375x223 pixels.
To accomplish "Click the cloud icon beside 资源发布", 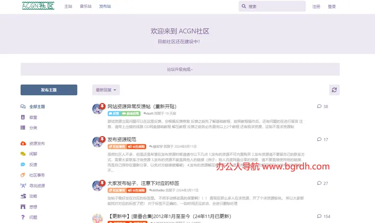I will [x=23, y=143].
